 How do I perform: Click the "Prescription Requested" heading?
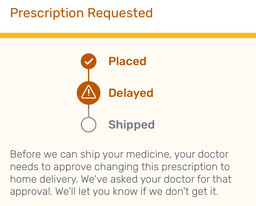pos(81,13)
